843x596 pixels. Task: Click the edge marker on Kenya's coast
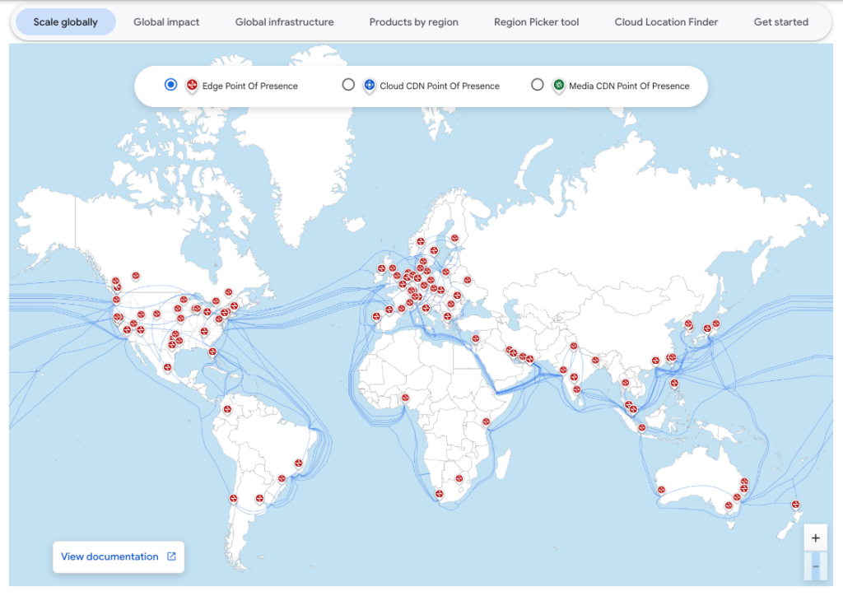pyautogui.click(x=486, y=421)
